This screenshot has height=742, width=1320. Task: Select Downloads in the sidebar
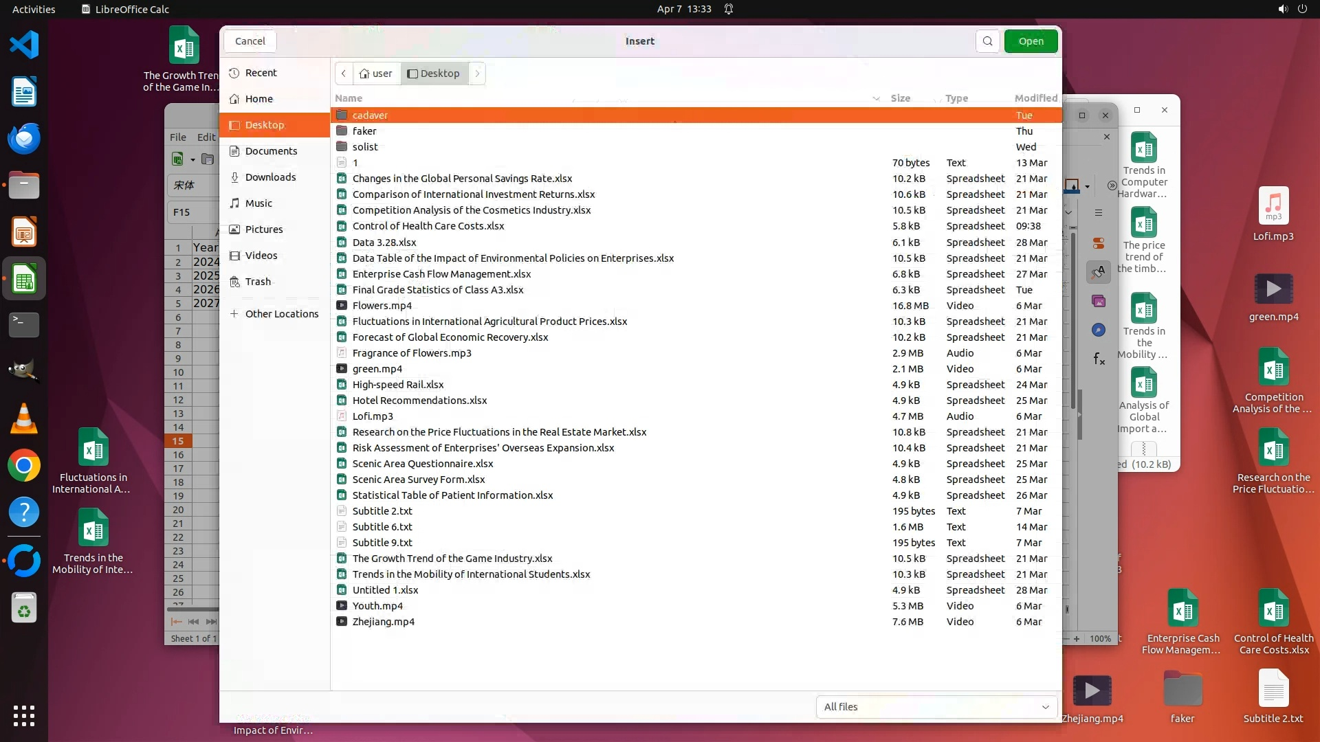[x=270, y=177]
